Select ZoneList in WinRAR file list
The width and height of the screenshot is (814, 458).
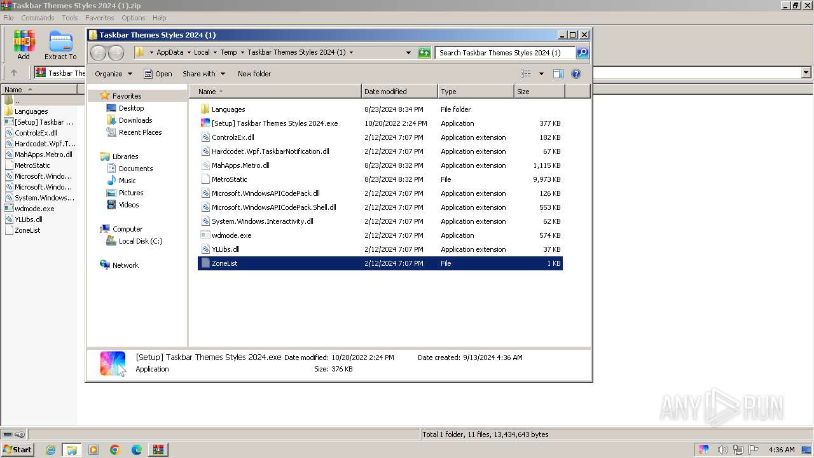coord(27,230)
